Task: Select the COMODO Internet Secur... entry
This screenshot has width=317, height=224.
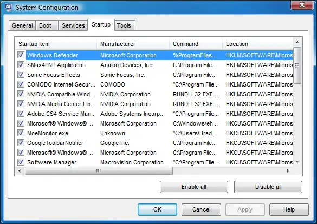Action: 61,84
